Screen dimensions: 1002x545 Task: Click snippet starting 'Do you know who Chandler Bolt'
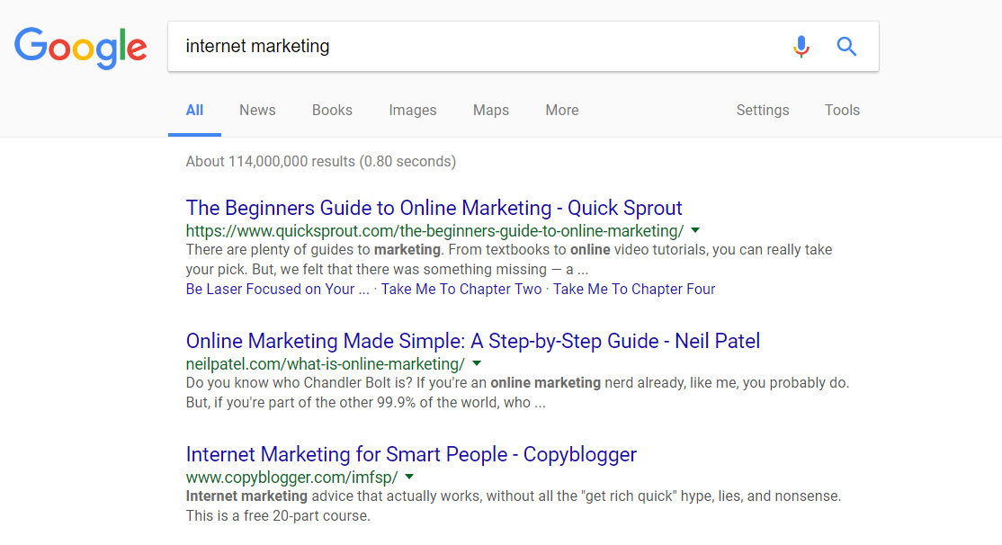pyautogui.click(x=517, y=392)
